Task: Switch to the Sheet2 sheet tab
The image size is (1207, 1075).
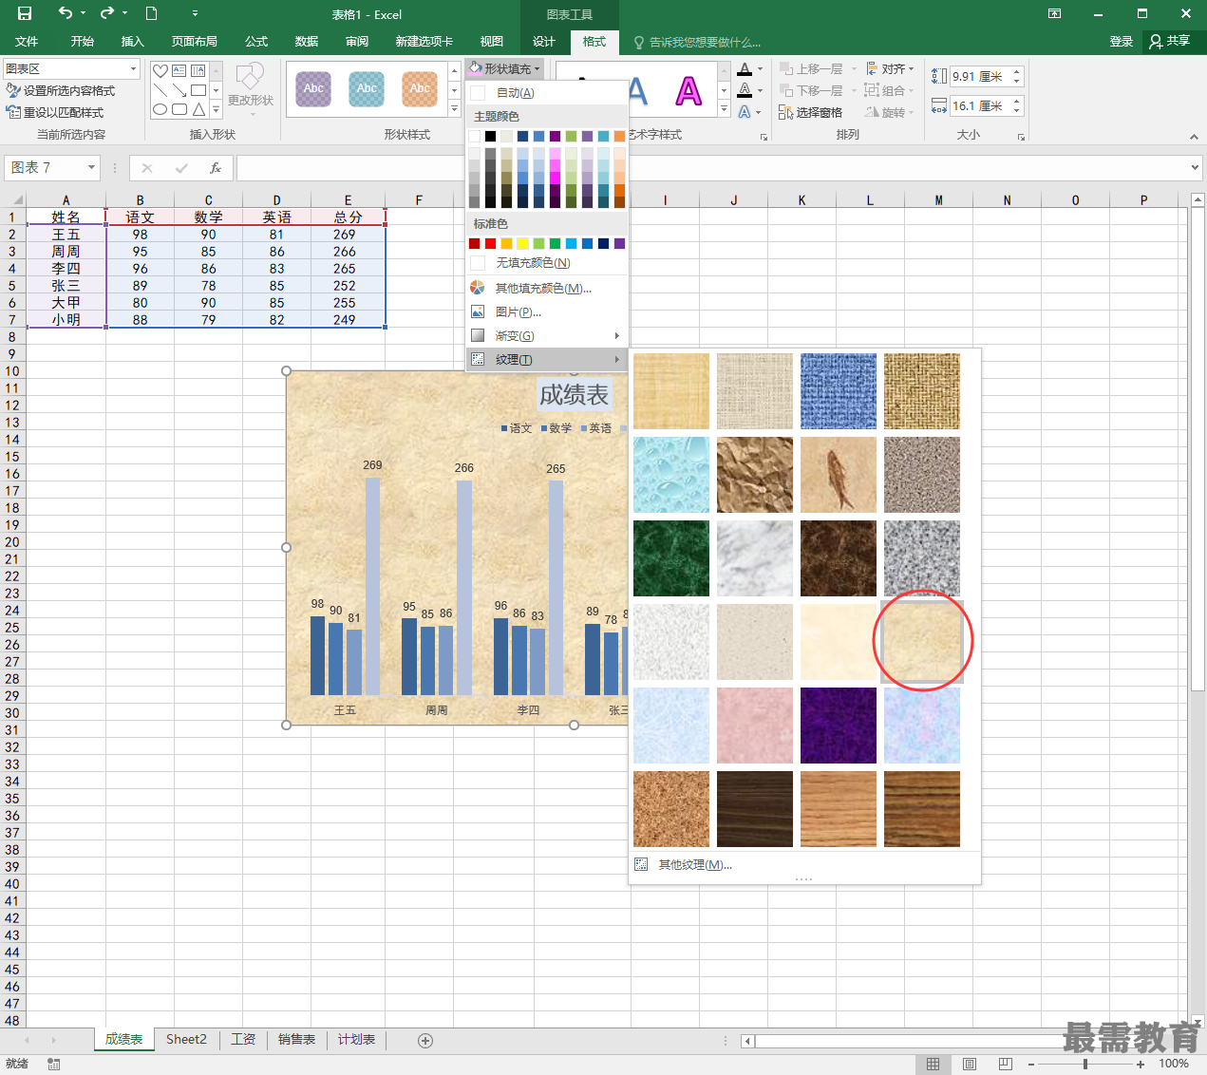Action: point(186,1039)
